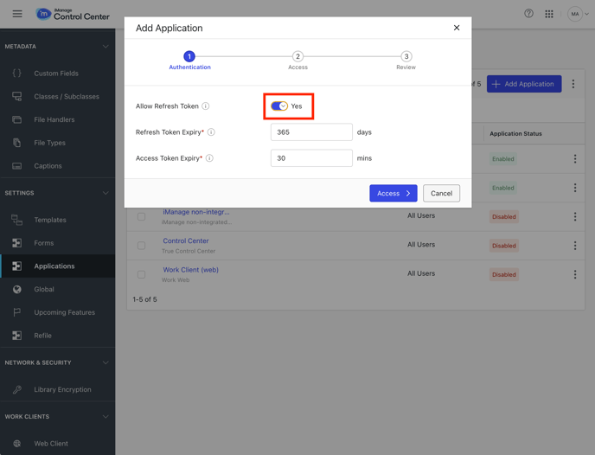The width and height of the screenshot is (595, 455).
Task: Open the Work Client (web) link
Action: (190, 270)
